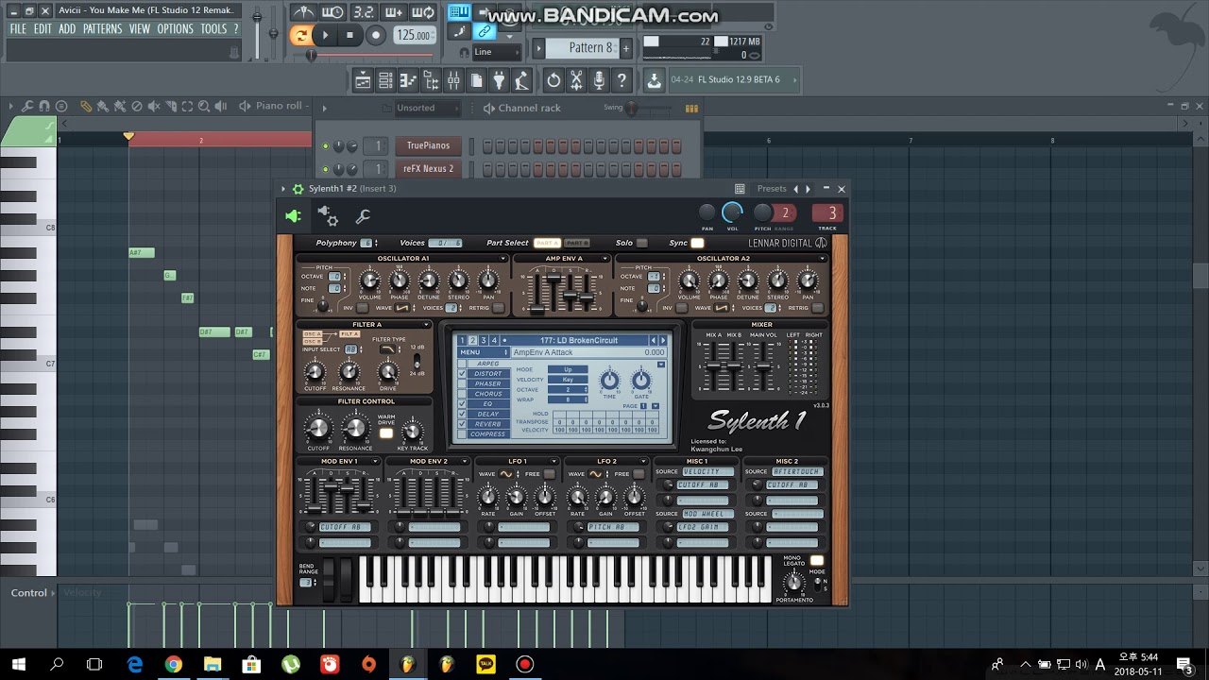Open the LFO 1 section dropdown arrow
Viewport: 1209px width, 680px height.
[x=553, y=461]
